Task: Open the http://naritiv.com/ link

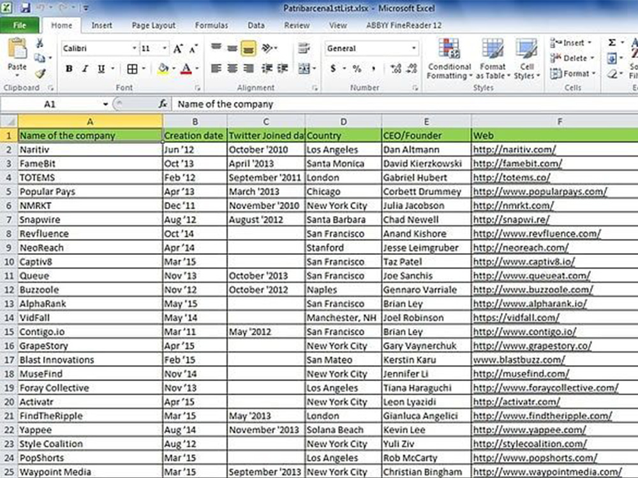Action: point(514,150)
